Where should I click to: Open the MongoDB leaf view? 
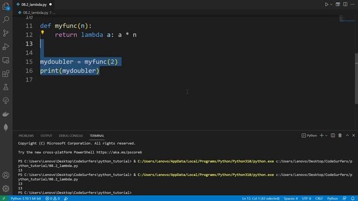tap(6, 127)
